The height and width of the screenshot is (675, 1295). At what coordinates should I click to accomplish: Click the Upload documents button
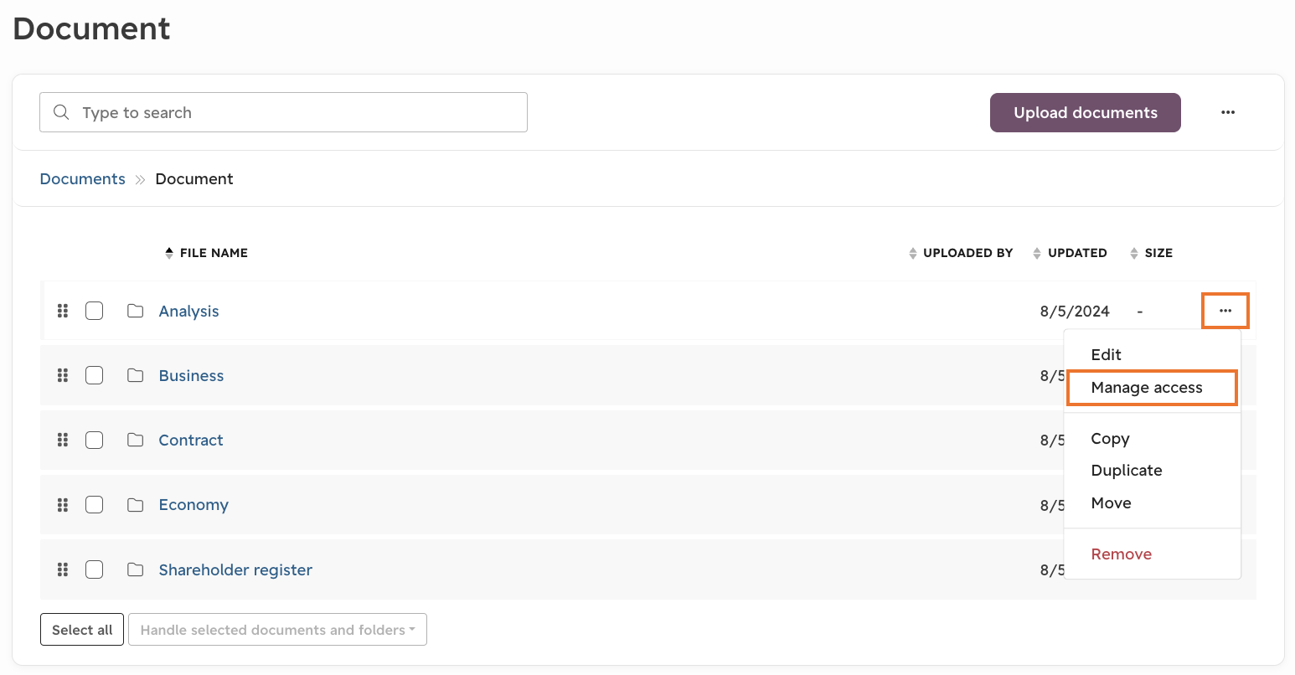(x=1086, y=112)
